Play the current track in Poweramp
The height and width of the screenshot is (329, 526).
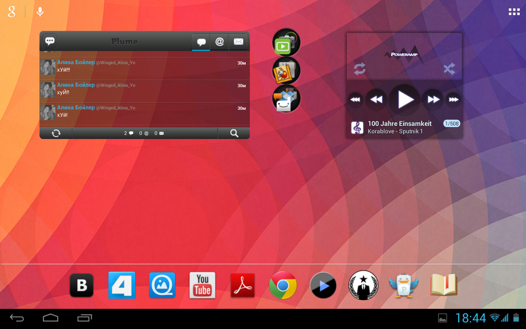(x=405, y=100)
